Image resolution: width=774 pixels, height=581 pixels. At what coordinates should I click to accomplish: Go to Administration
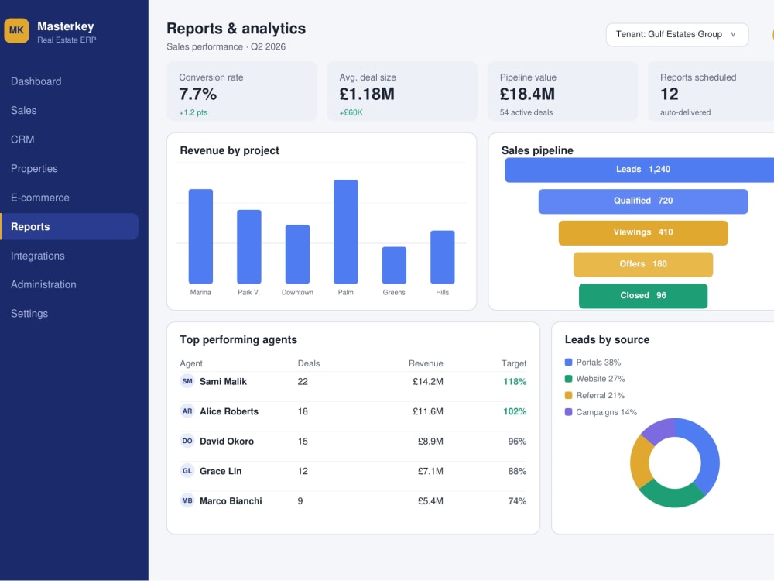click(43, 284)
